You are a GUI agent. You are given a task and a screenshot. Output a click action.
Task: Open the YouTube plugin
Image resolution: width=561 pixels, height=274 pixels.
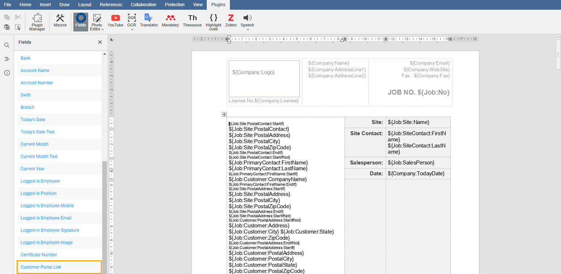pos(115,21)
